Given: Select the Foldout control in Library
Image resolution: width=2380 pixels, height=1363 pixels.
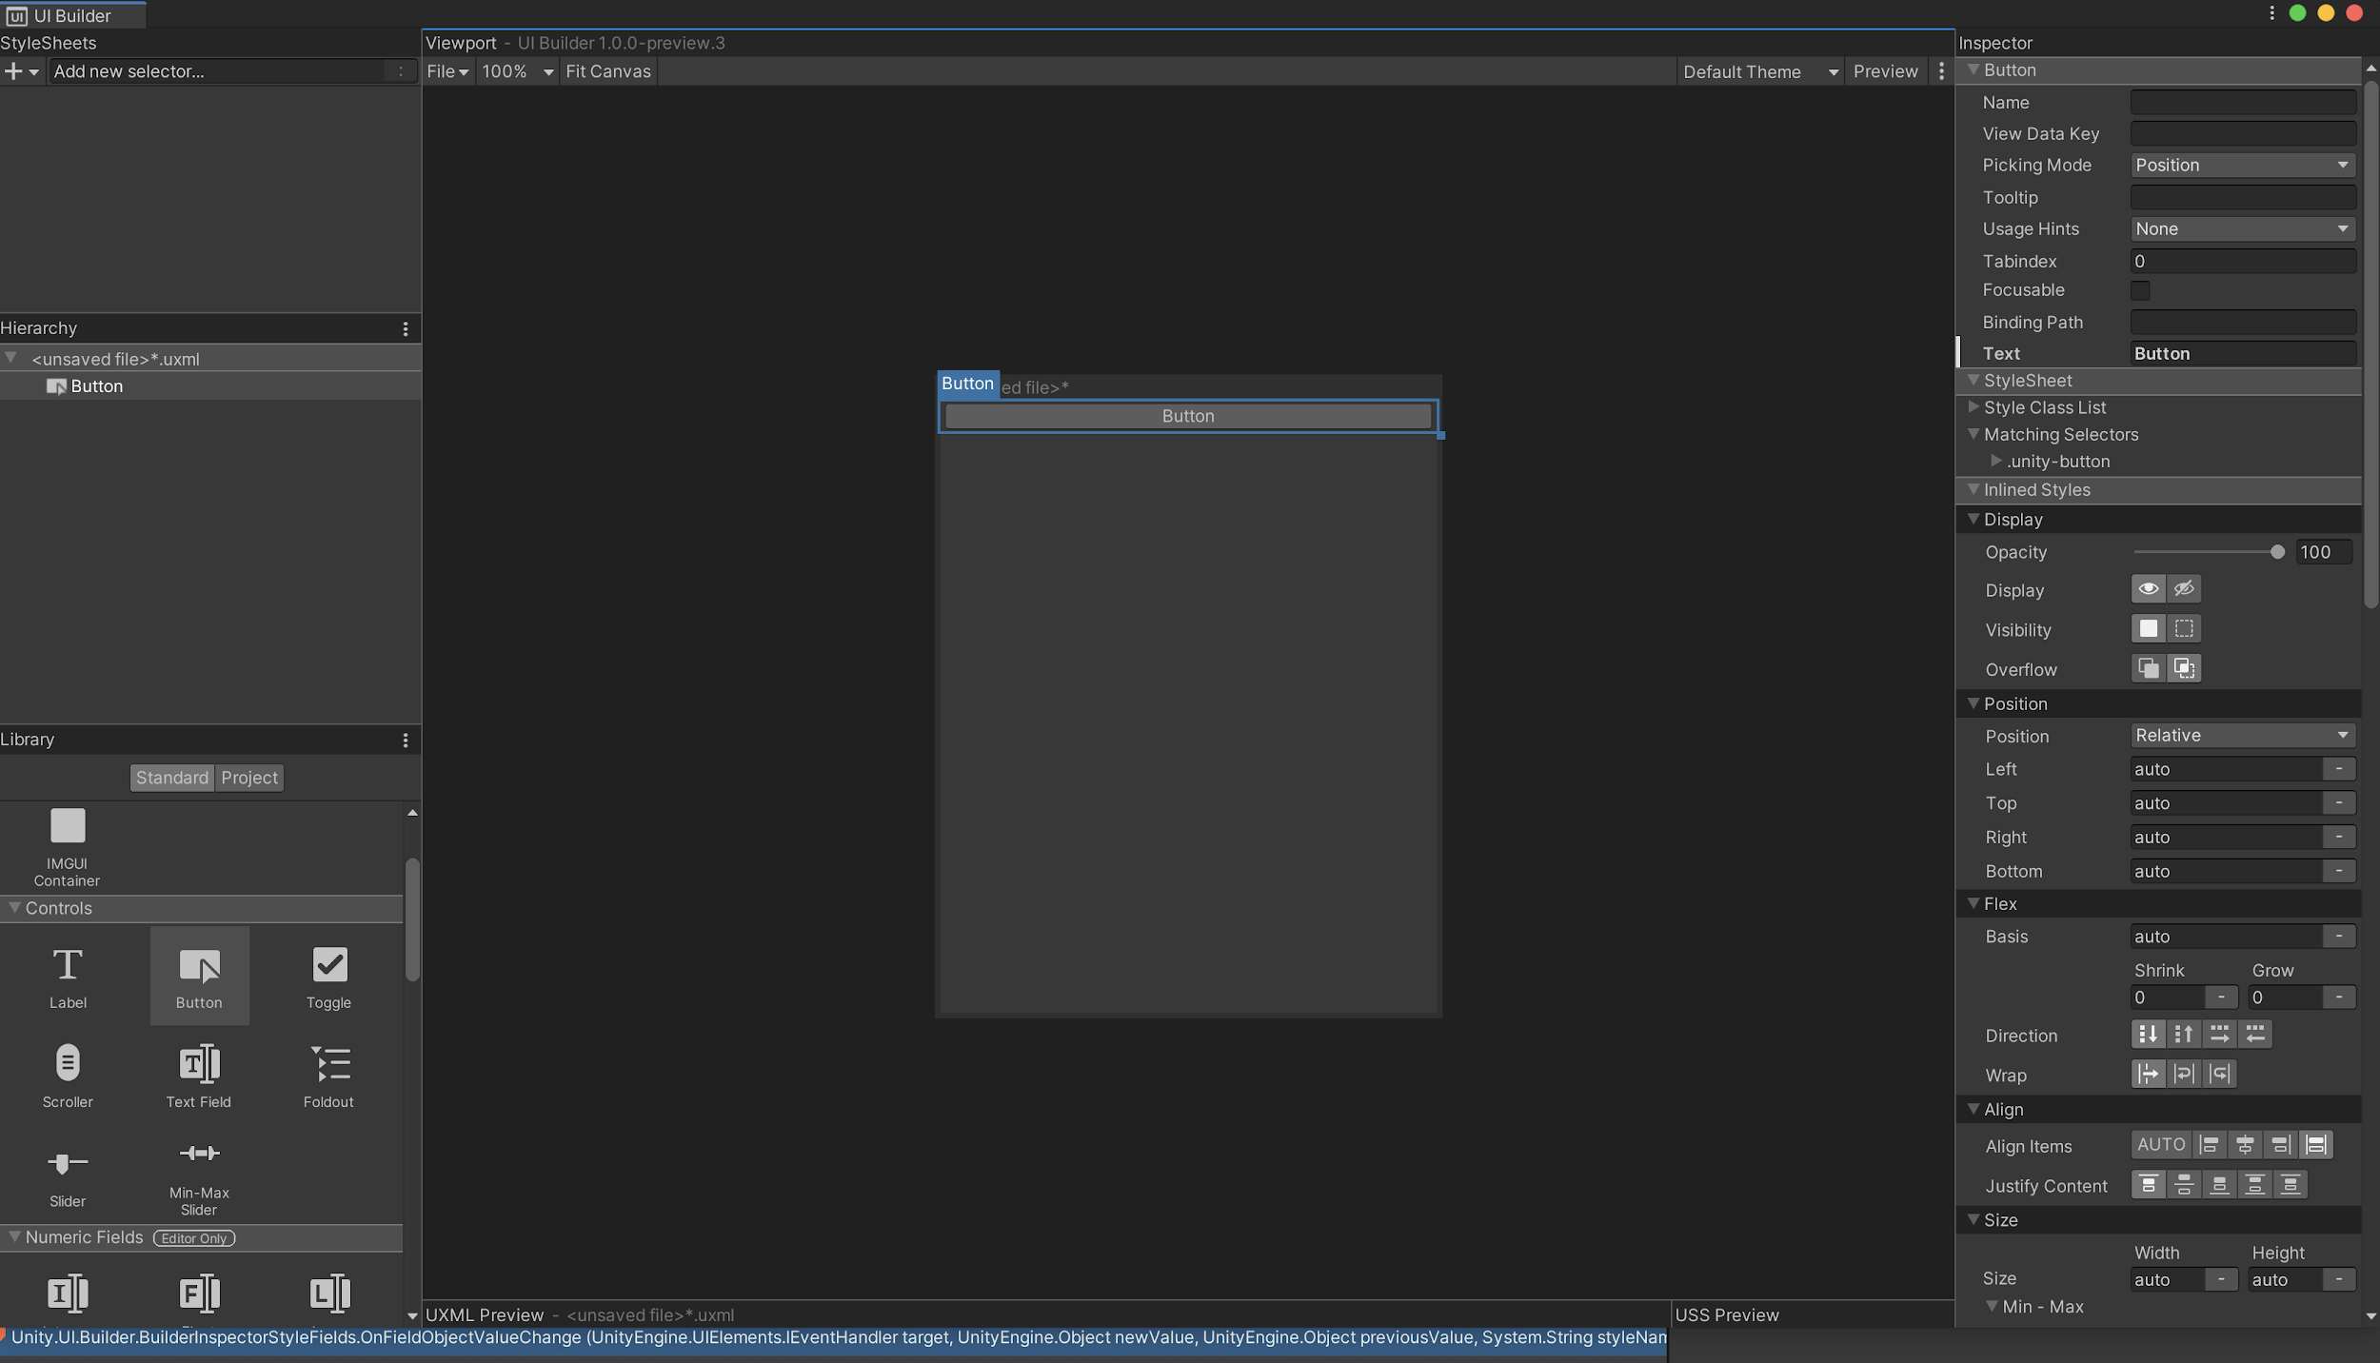Looking at the screenshot, I should pos(328,1077).
